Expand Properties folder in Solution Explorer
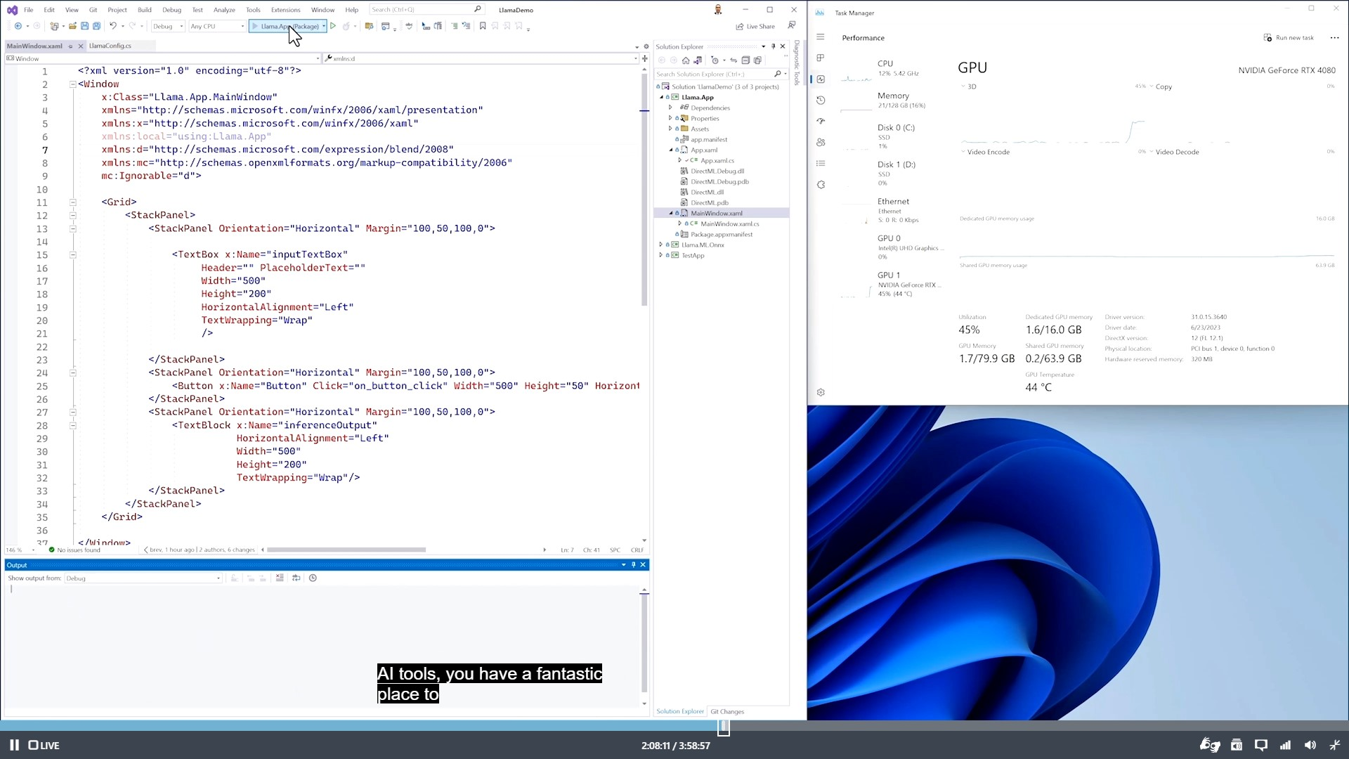The image size is (1349, 759). click(670, 118)
